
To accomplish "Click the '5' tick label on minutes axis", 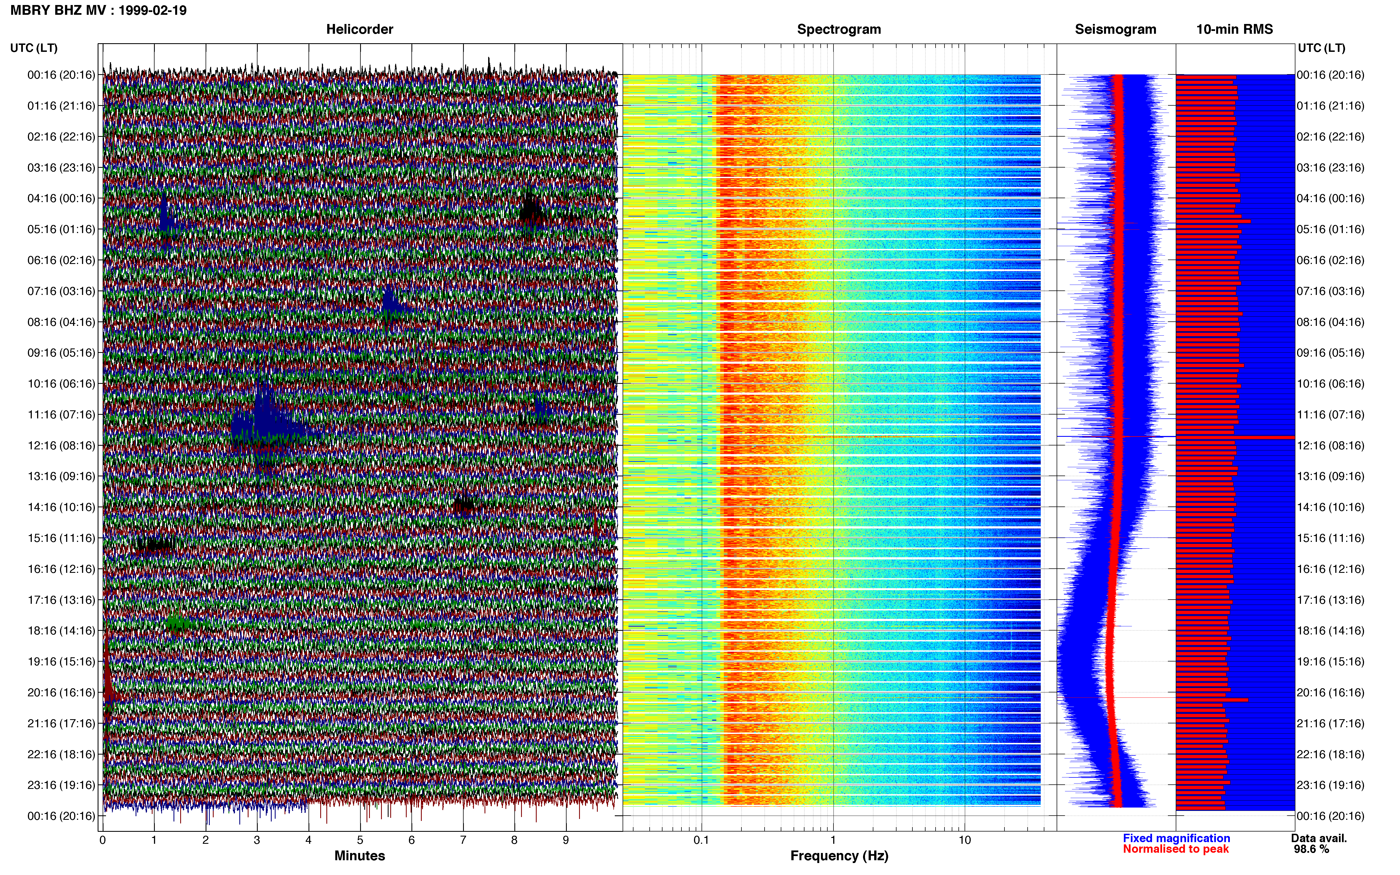I will coord(360,840).
